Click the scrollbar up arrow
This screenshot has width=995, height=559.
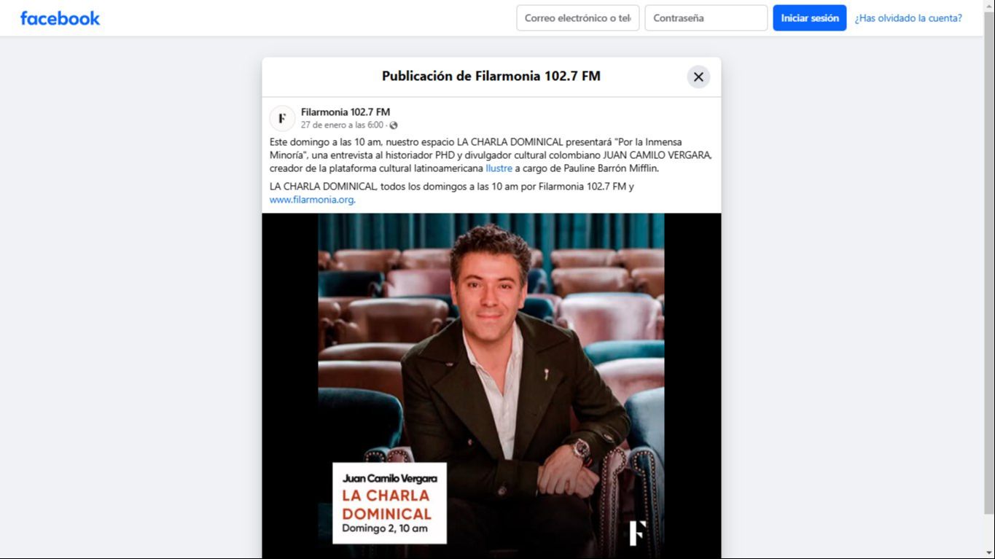click(989, 6)
